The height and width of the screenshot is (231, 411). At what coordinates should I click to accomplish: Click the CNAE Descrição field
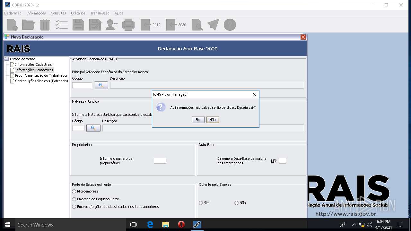coord(207,85)
